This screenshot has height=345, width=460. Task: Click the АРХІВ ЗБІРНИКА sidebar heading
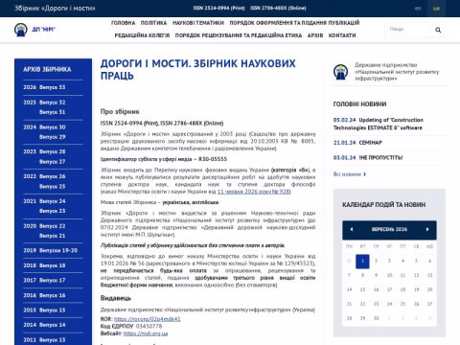coord(47,69)
